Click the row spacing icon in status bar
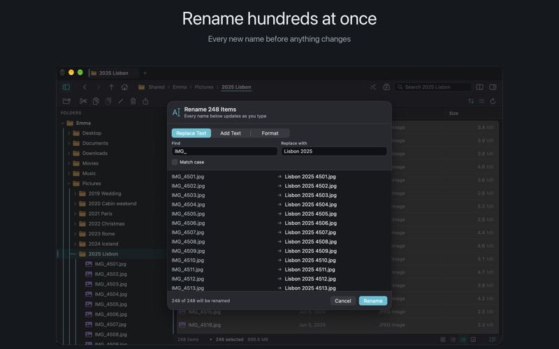Screen dimensions: 559x349 [493, 339]
